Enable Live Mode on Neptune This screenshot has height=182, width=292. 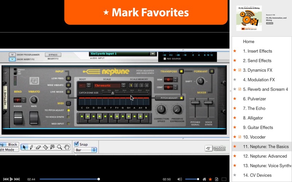point(69,92)
